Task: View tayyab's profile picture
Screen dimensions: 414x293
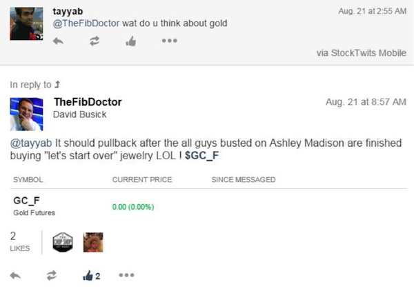Action: pos(26,23)
